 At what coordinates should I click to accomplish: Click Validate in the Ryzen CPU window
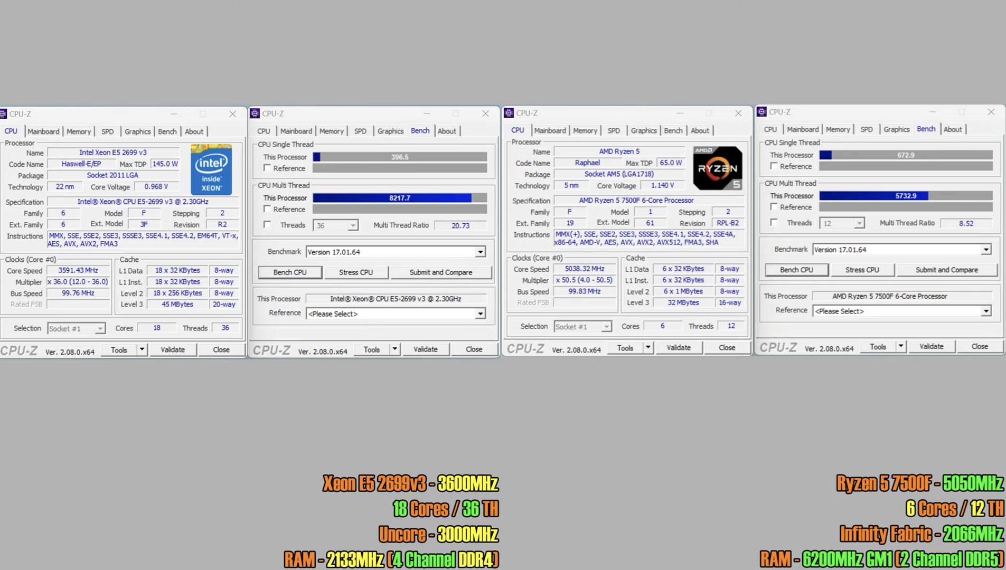pos(679,347)
